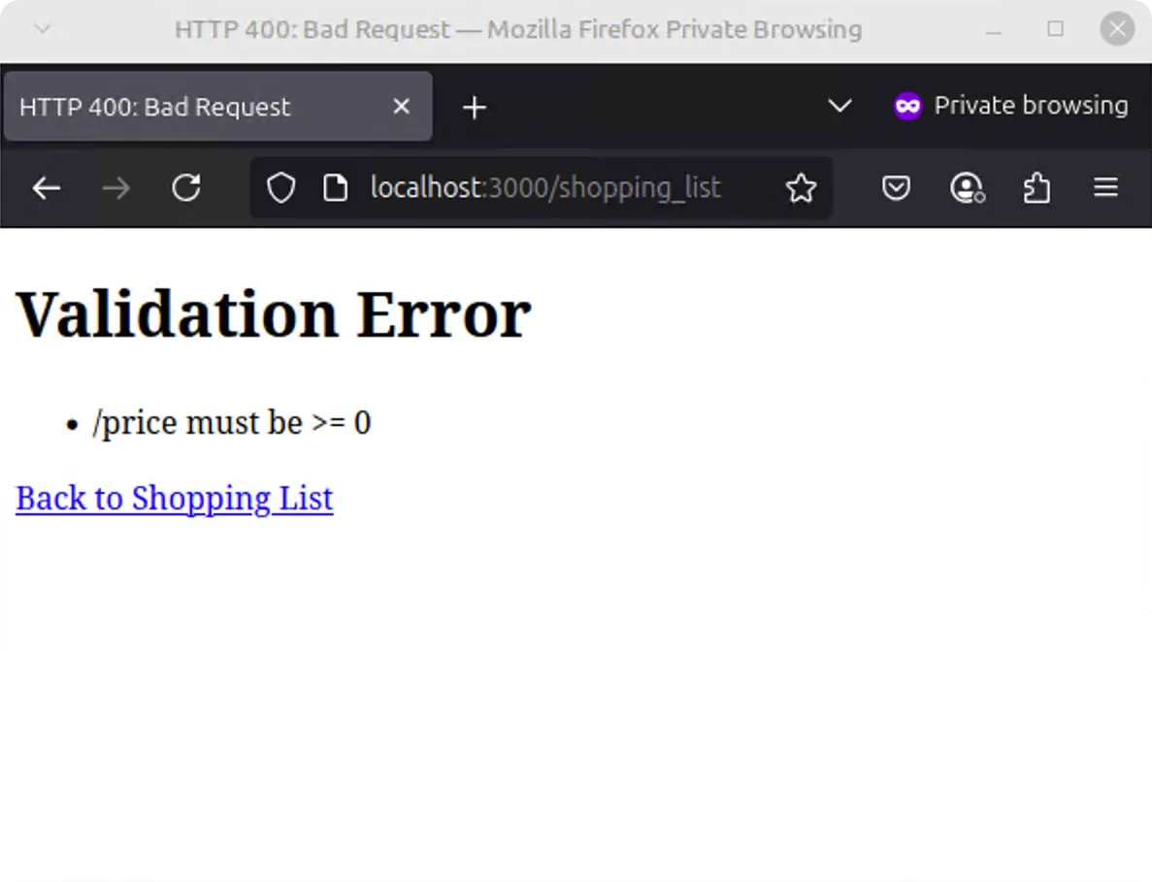Expand the list all tabs dropdown

pos(839,107)
